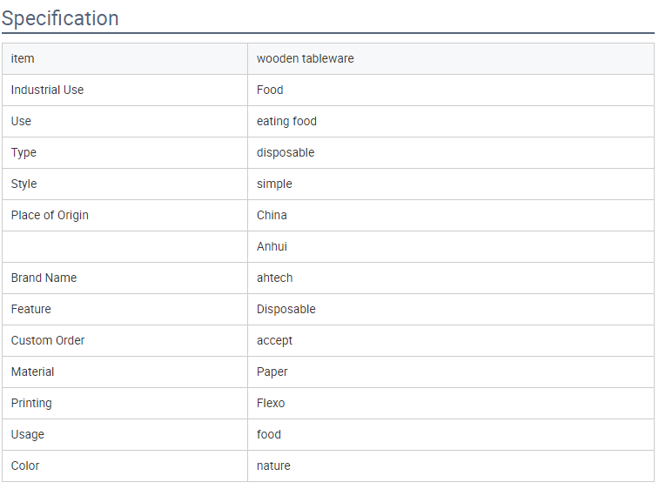
Task: Select 'Place of Origin' label
Action: pos(50,215)
